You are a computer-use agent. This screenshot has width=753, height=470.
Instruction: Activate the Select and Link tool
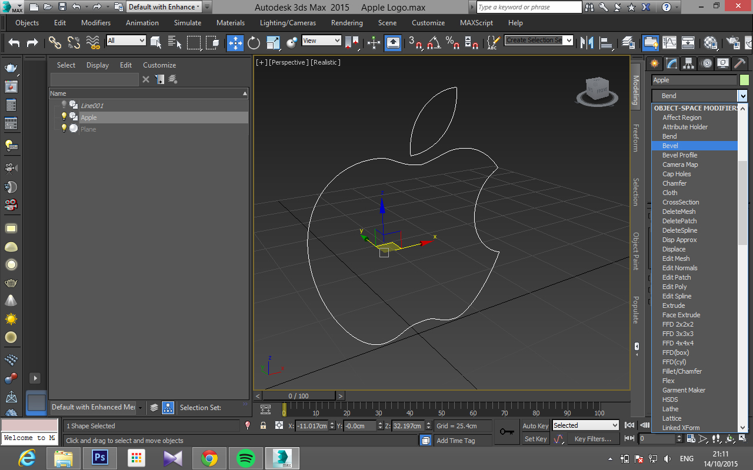point(55,42)
